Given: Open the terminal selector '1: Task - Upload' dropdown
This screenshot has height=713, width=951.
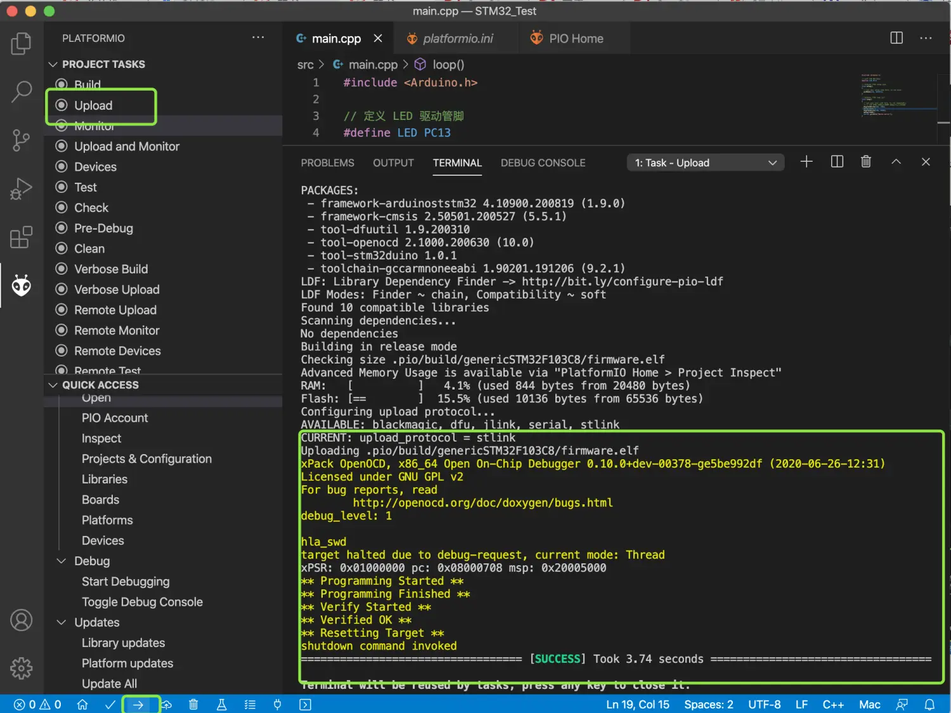Looking at the screenshot, I should point(706,163).
